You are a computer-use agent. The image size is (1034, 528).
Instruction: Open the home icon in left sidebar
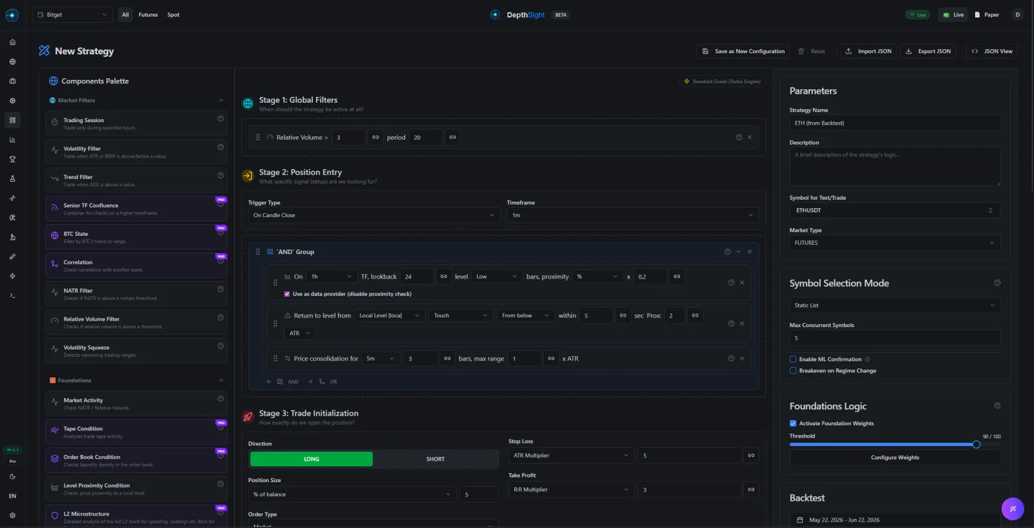pyautogui.click(x=12, y=42)
